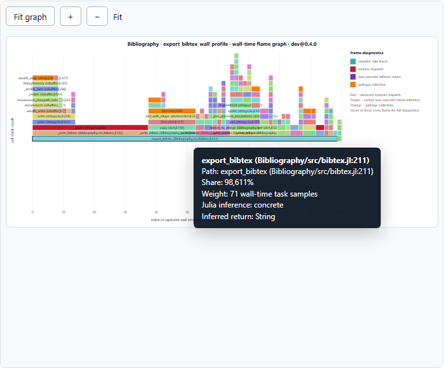Select the orange unsafe_wrap frame
The width and height of the screenshot is (444, 368).
pyautogui.click(x=43, y=78)
